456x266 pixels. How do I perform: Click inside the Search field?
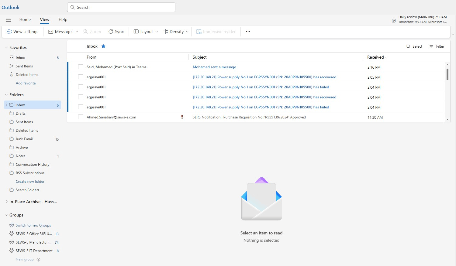121,7
